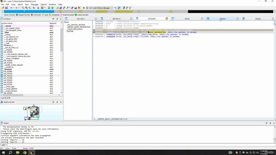Click the graph overview thumbnail

click(31, 112)
